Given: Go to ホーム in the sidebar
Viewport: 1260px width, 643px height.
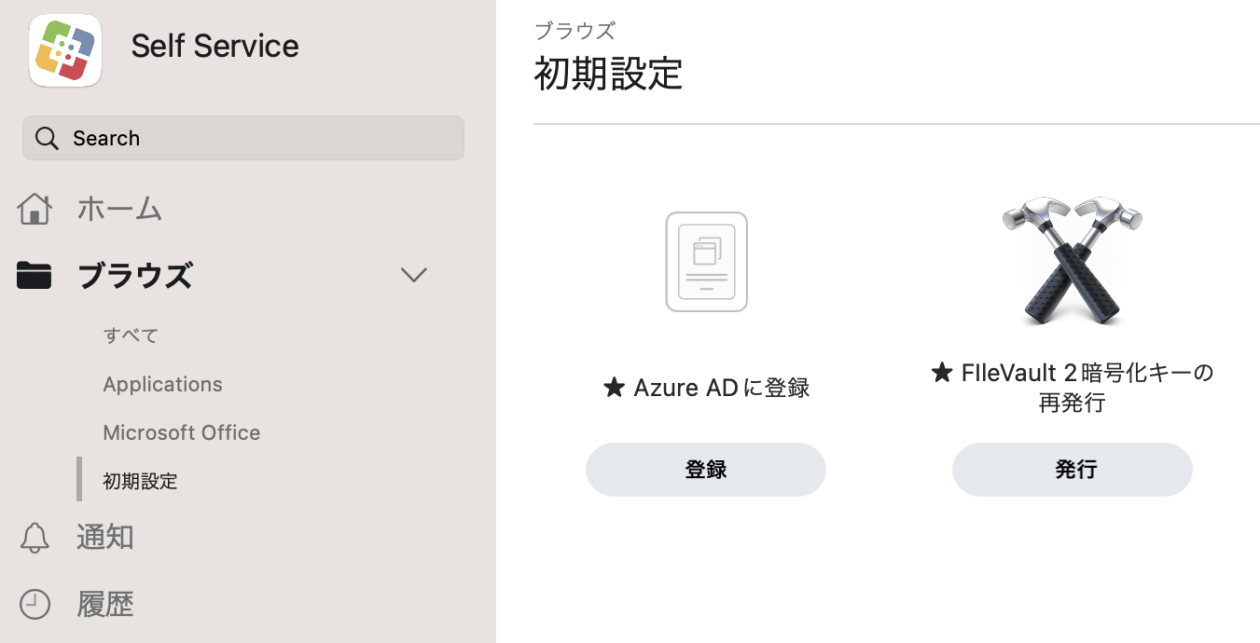Looking at the screenshot, I should [x=119, y=209].
